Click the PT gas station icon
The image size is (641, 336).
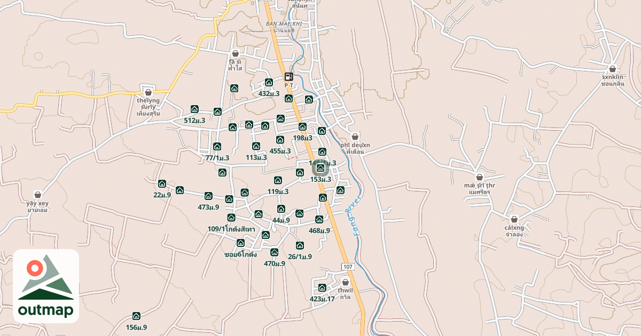[x=289, y=76]
